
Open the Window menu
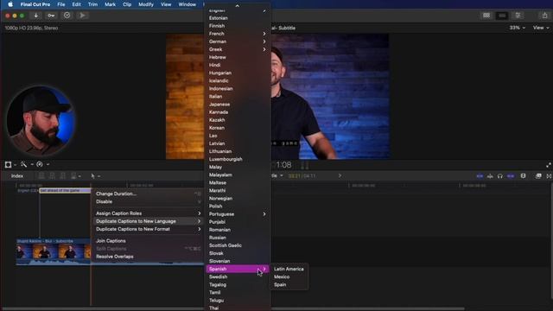click(187, 4)
